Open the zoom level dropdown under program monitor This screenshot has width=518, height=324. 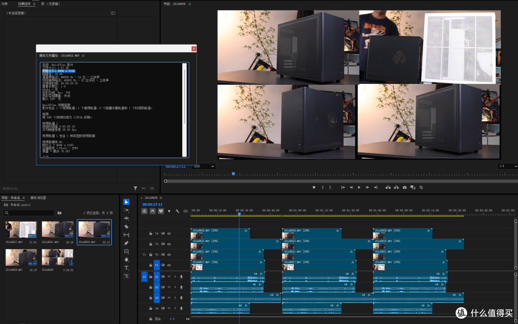[x=203, y=166]
